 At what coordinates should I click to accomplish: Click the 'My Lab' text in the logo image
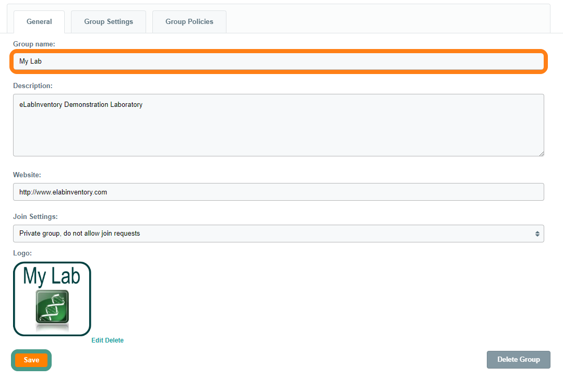point(52,276)
